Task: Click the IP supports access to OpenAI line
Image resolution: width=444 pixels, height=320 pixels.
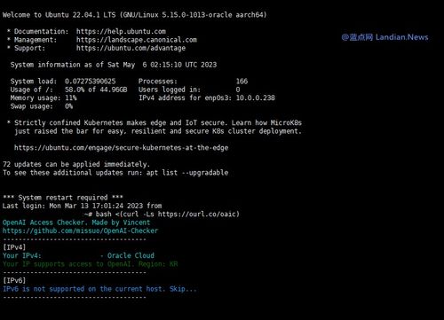Action: pos(91,264)
